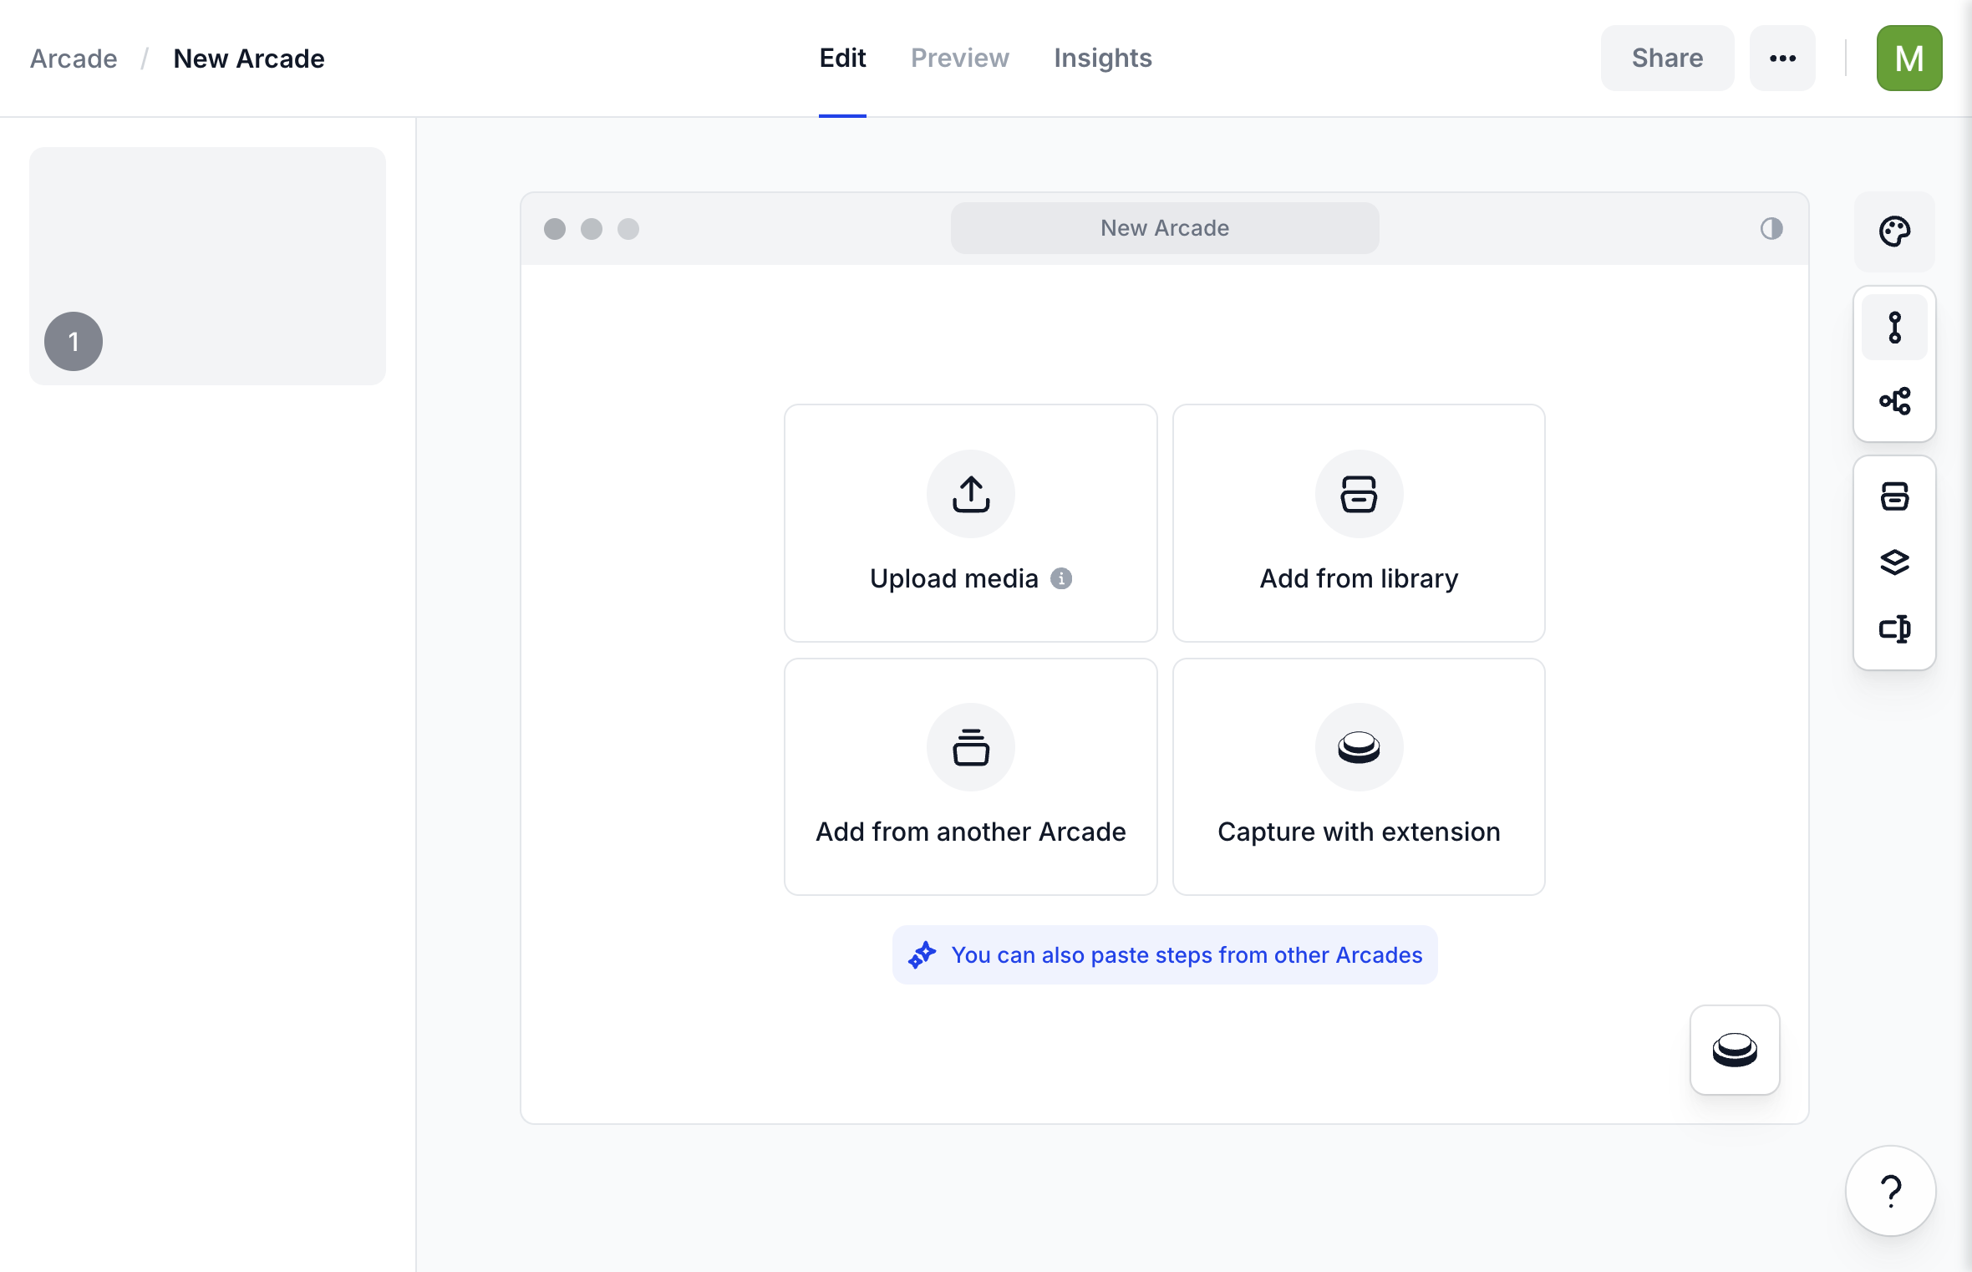Click the step 1 thumbnail in panel

(207, 266)
